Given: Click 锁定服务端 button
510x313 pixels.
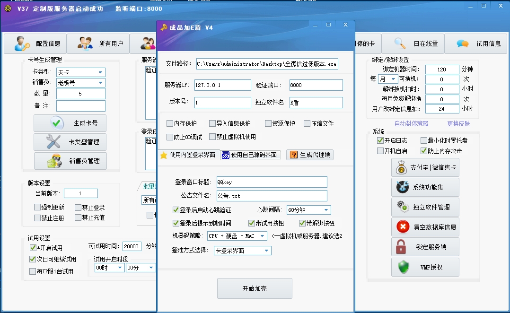Looking at the screenshot, I should point(425,247).
